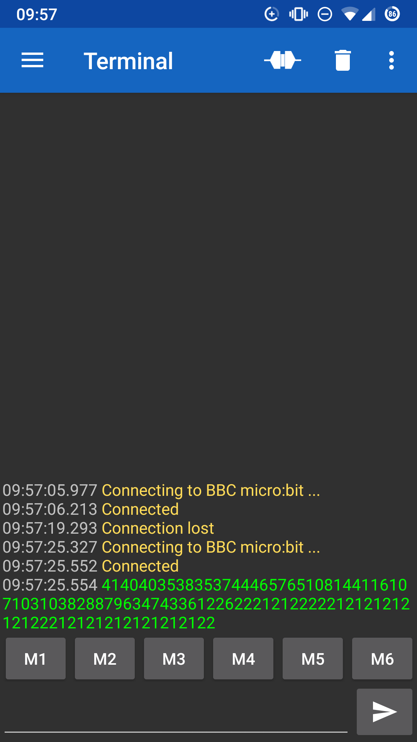
Task: Toggle the connect/disconnect plug icon
Action: 283,60
